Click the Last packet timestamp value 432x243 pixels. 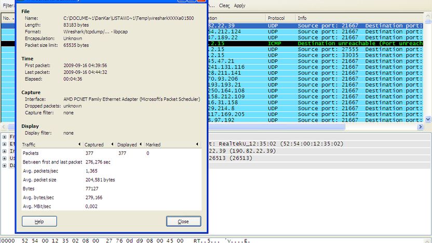pos(85,72)
